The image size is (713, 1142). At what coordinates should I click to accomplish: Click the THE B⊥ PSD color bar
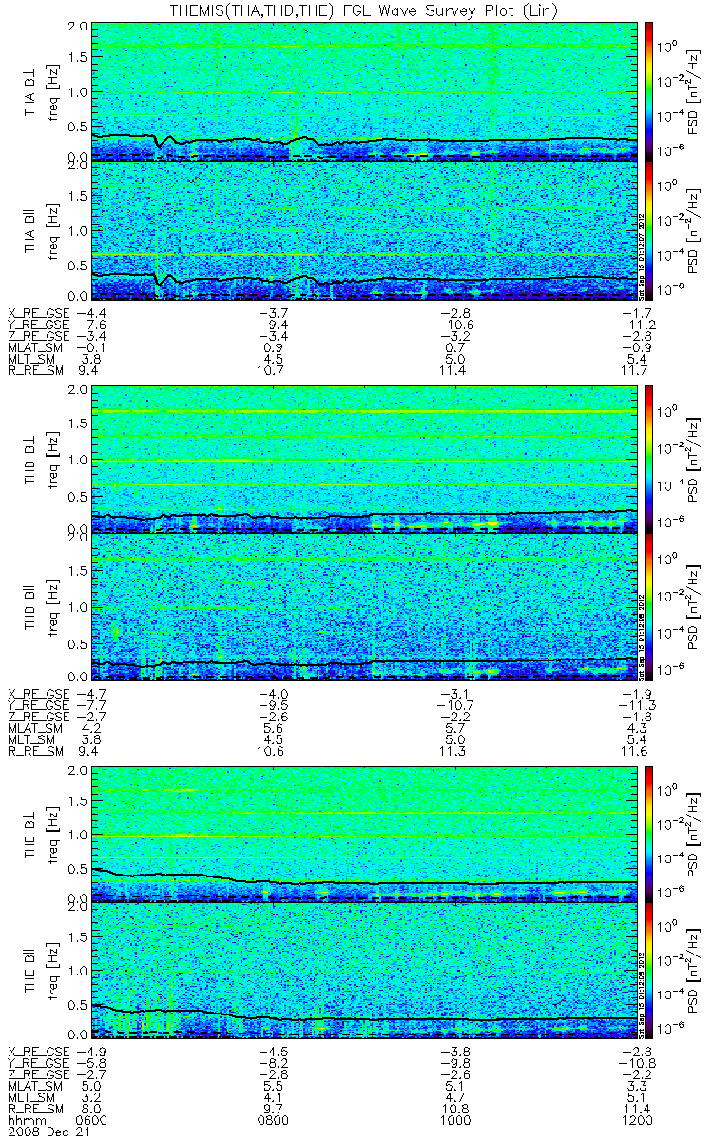[649, 835]
